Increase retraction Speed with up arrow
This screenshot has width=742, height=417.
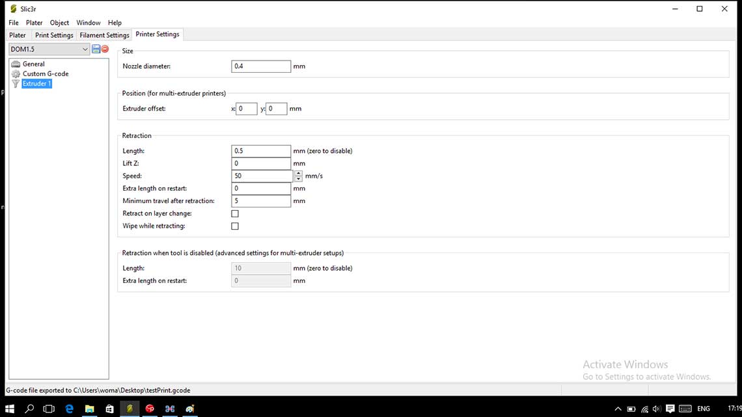point(298,173)
